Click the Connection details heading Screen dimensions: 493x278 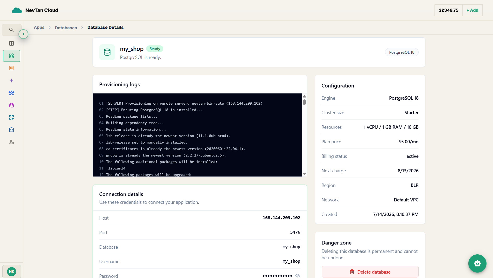(121, 194)
